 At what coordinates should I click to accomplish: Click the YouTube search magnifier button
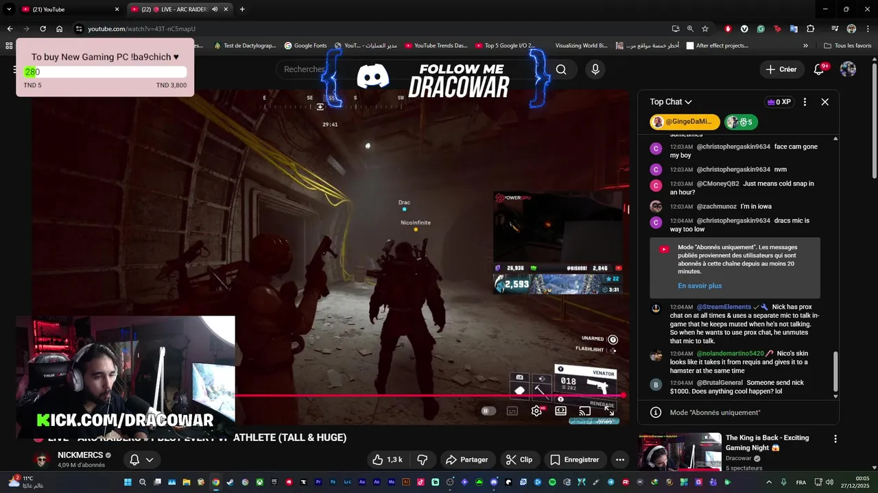pos(561,69)
